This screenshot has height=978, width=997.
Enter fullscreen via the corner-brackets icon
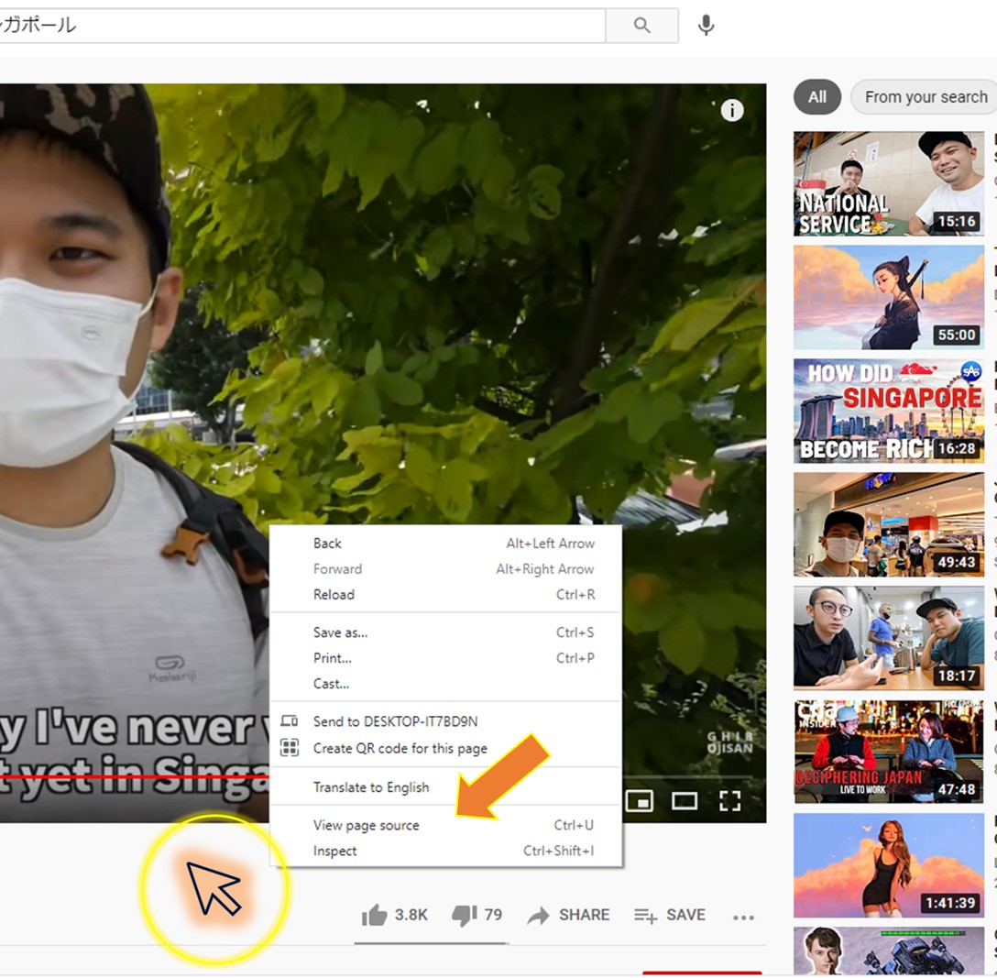point(729,800)
